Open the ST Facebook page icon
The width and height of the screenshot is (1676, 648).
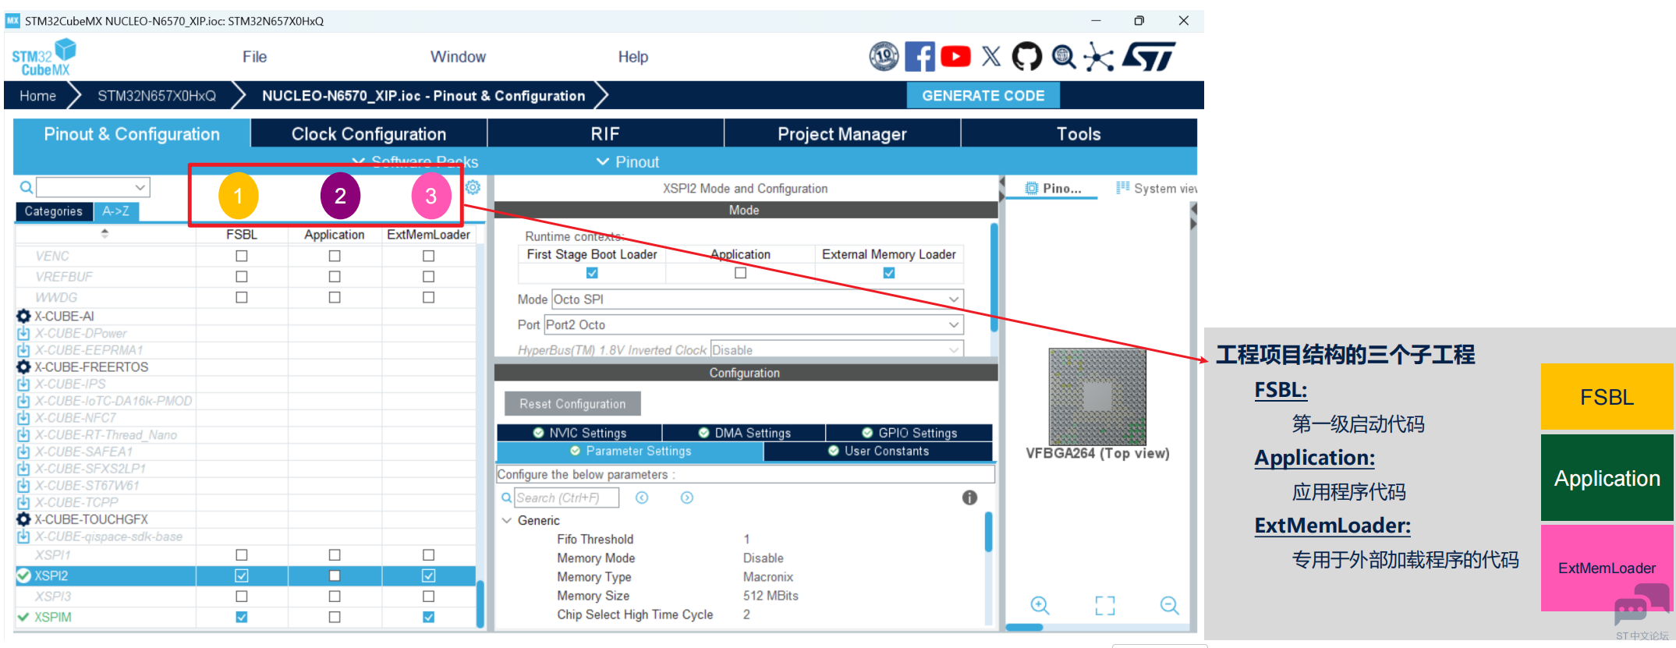(919, 57)
